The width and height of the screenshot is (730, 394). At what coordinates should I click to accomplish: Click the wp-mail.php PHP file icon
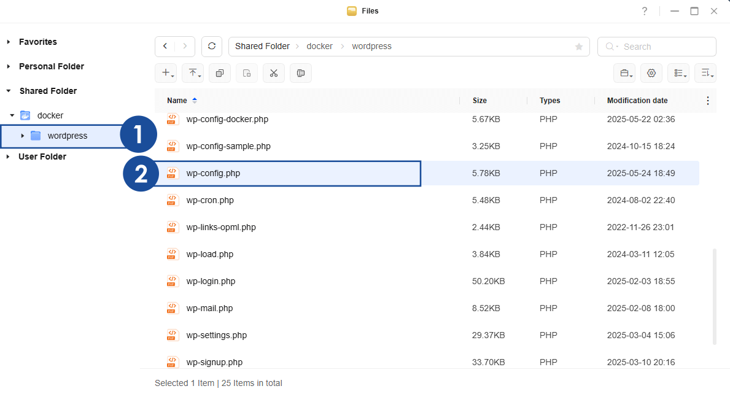[173, 308]
